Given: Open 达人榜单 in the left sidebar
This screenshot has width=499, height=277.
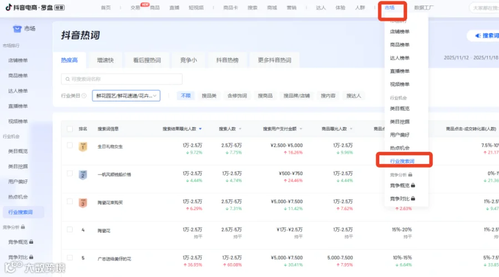Looking at the screenshot, I should (x=18, y=91).
